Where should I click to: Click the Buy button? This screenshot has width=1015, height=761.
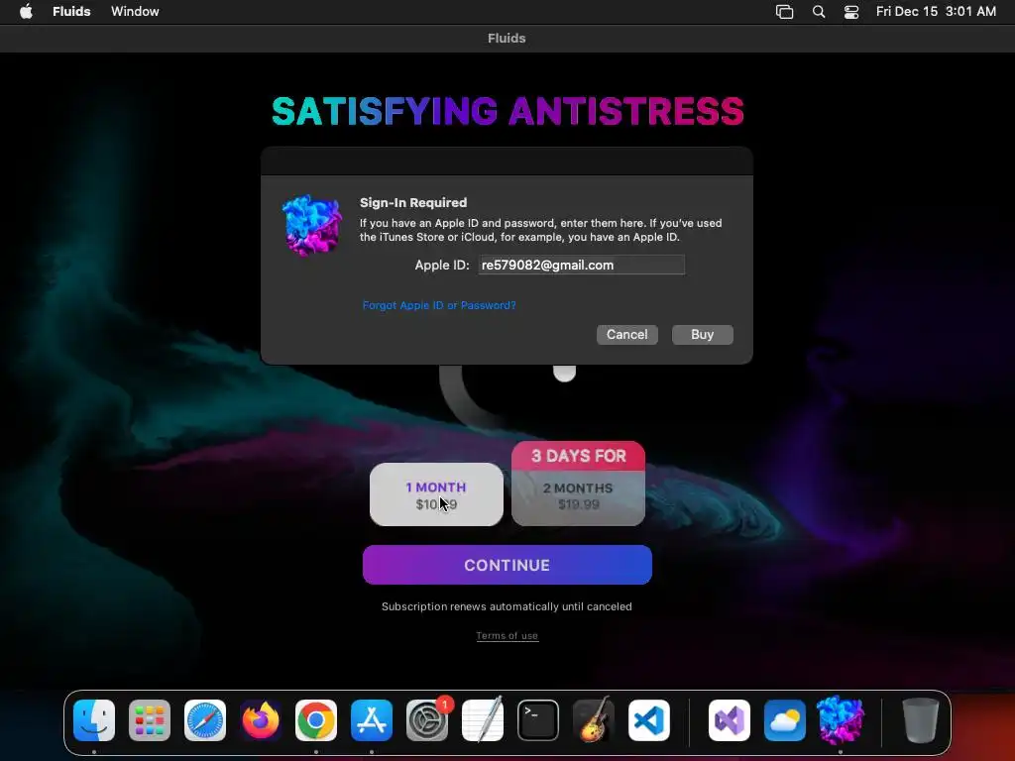[702, 335]
